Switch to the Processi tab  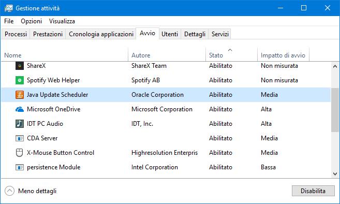(x=16, y=34)
